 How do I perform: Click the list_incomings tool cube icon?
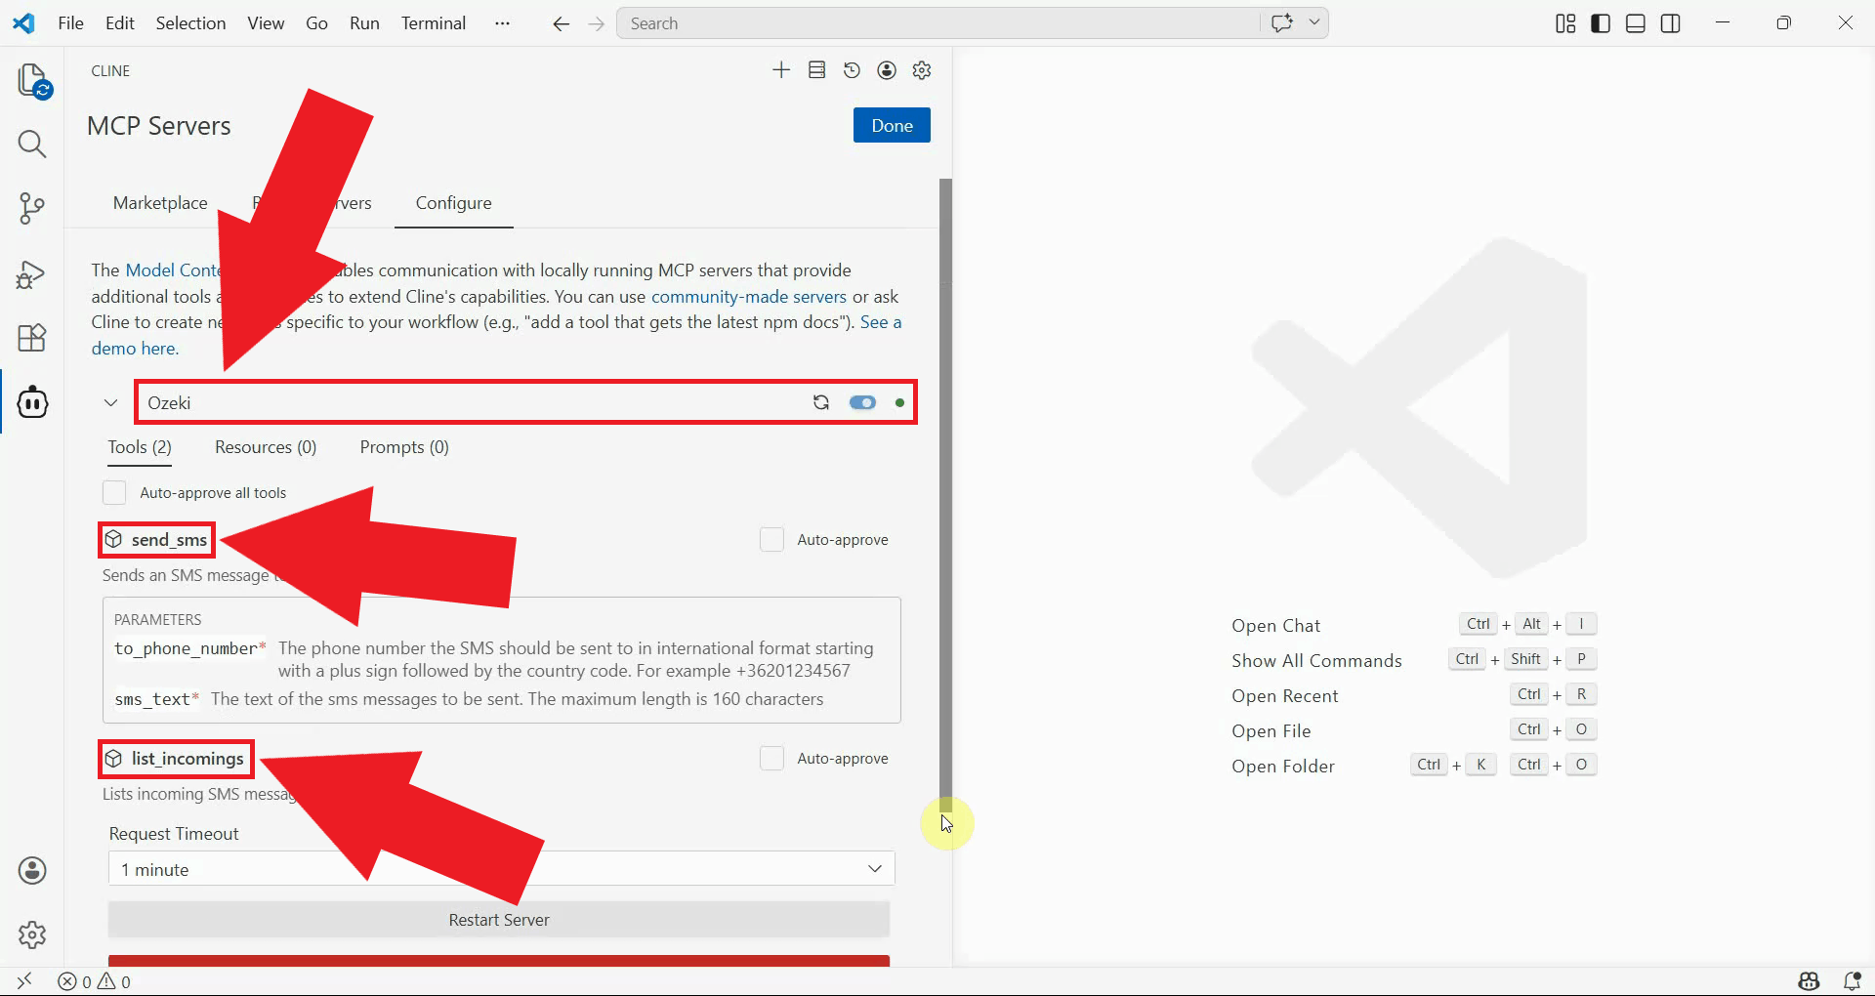114,759
